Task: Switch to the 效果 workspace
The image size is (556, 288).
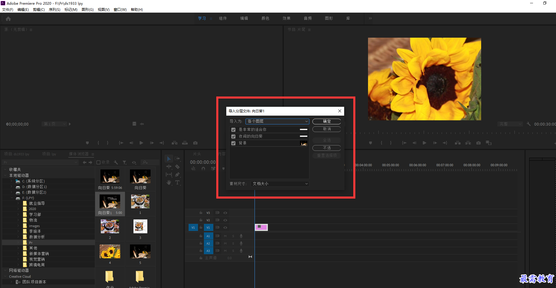Action: tap(286, 18)
